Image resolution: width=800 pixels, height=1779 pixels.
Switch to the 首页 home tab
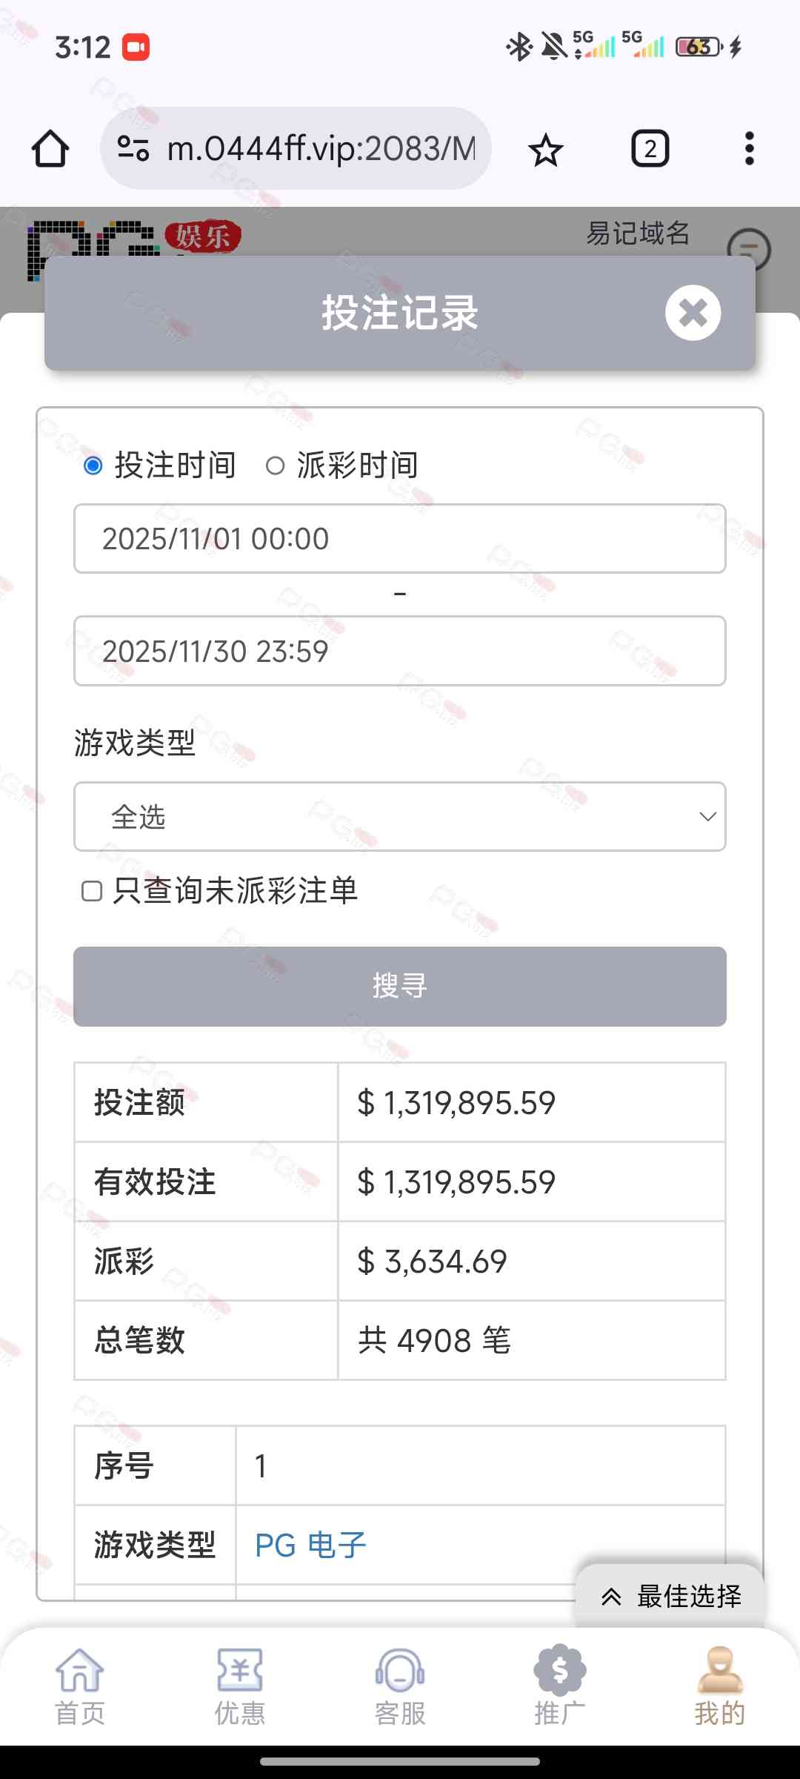(80, 1681)
